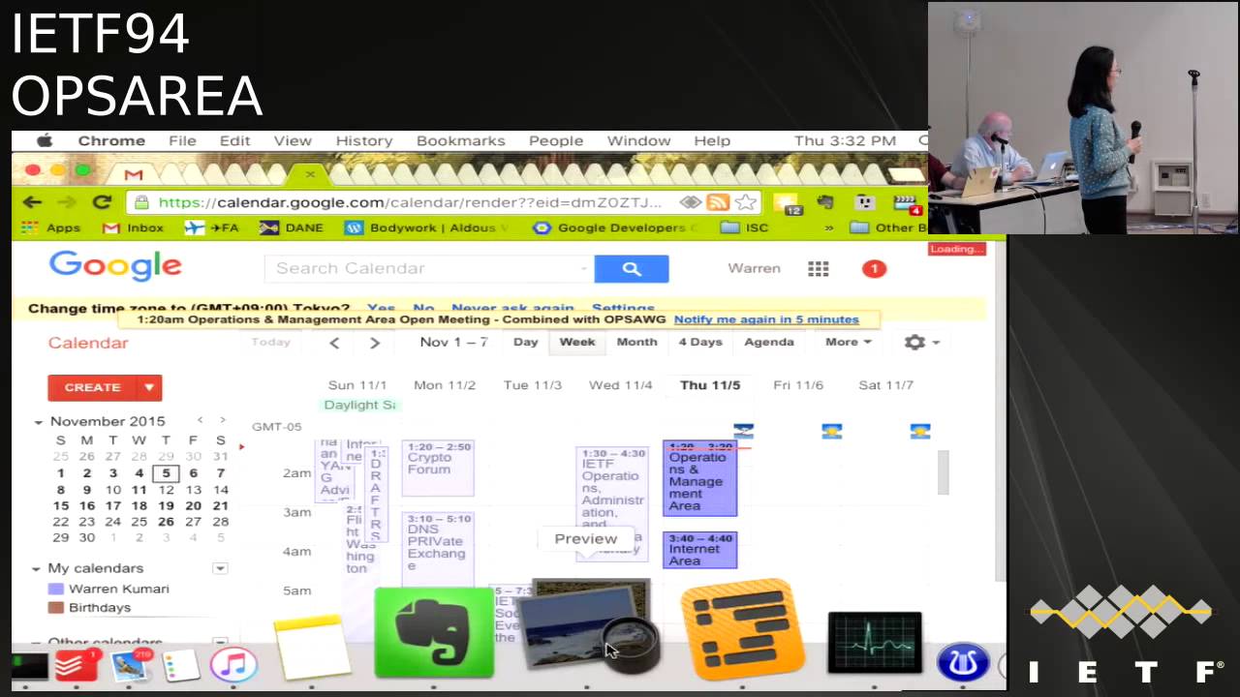The width and height of the screenshot is (1240, 697).
Task: Open the ISC bookmarks folder
Action: point(744,227)
